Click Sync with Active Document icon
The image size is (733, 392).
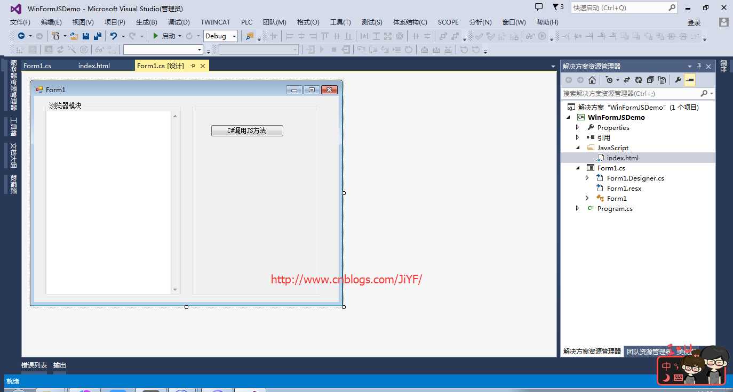627,80
